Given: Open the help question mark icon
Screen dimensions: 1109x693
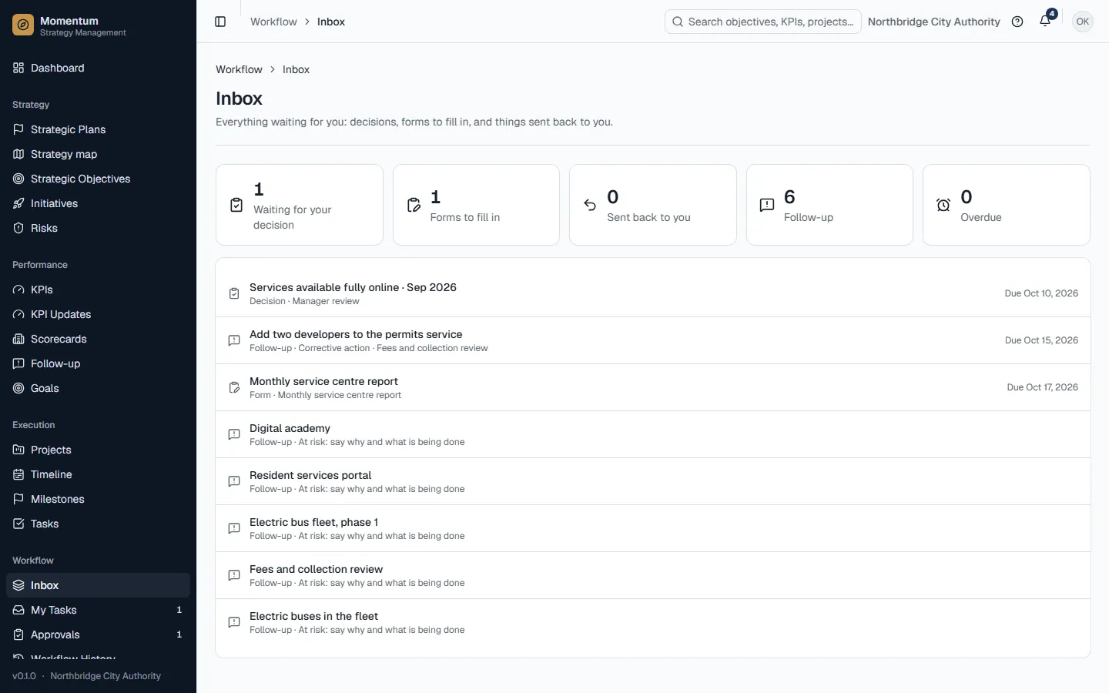Looking at the screenshot, I should pyautogui.click(x=1017, y=22).
